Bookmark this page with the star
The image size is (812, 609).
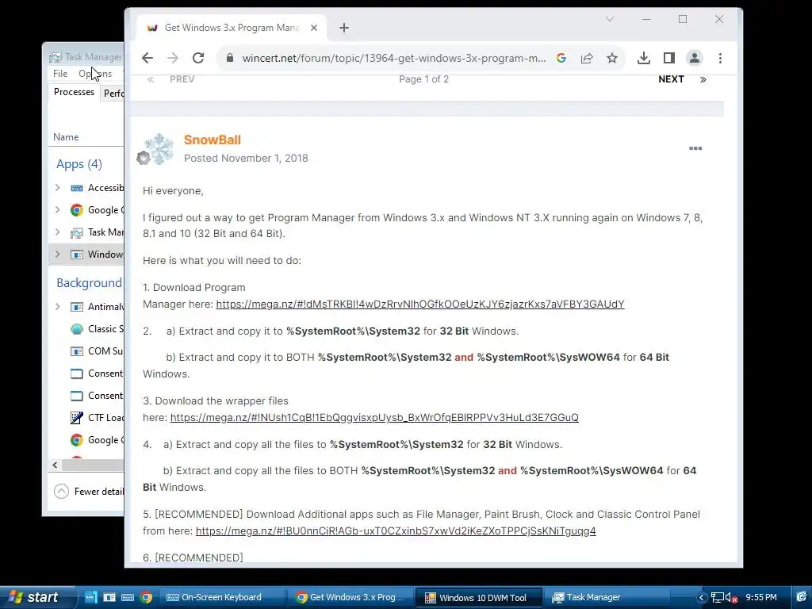[x=612, y=58]
